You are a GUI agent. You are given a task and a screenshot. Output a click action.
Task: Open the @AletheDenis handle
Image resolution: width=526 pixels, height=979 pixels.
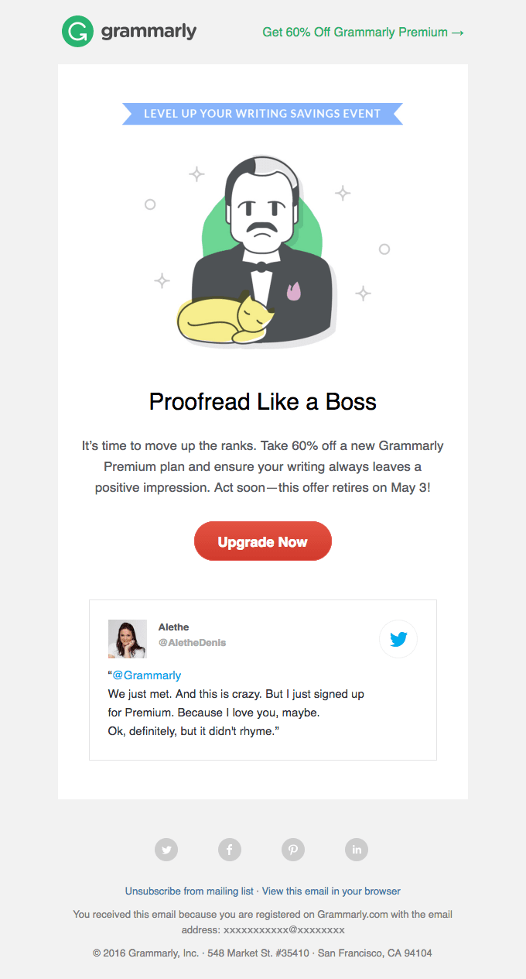coord(192,643)
